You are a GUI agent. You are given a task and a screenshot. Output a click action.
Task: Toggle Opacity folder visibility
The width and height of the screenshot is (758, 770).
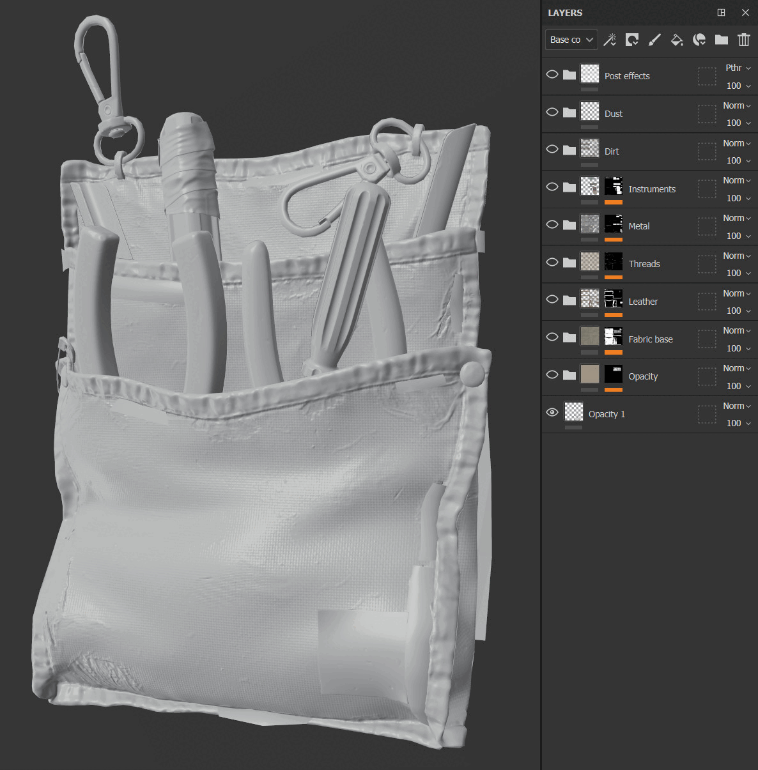[x=552, y=374]
